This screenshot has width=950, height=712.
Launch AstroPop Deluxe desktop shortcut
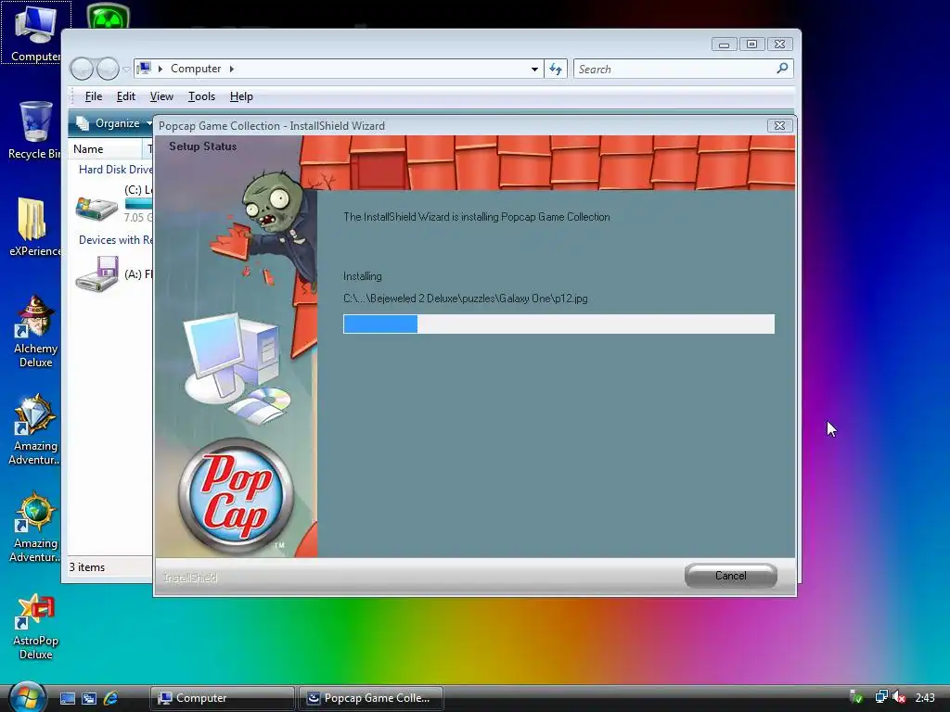point(35,626)
